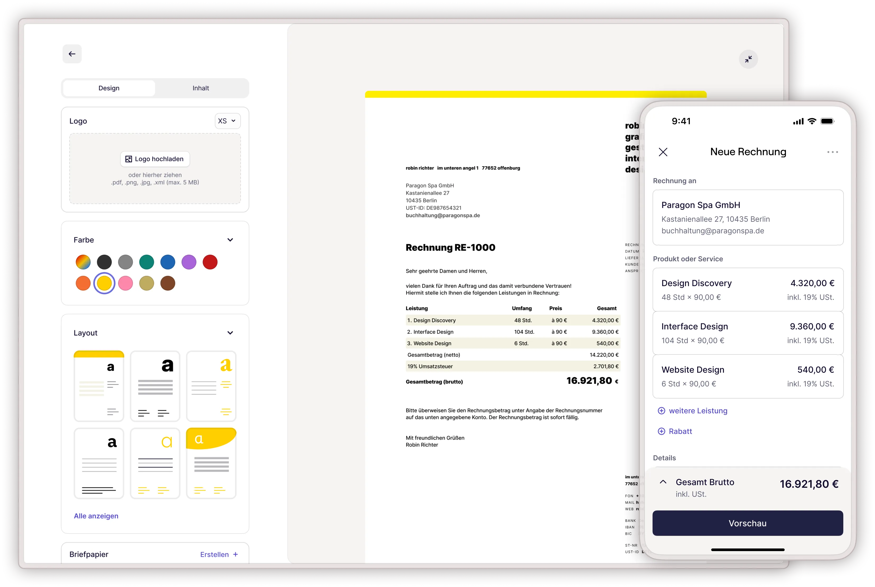Screen dimensions: 875x587
Task: Click Rechnung RE-1000 heading in preview
Action: point(450,248)
